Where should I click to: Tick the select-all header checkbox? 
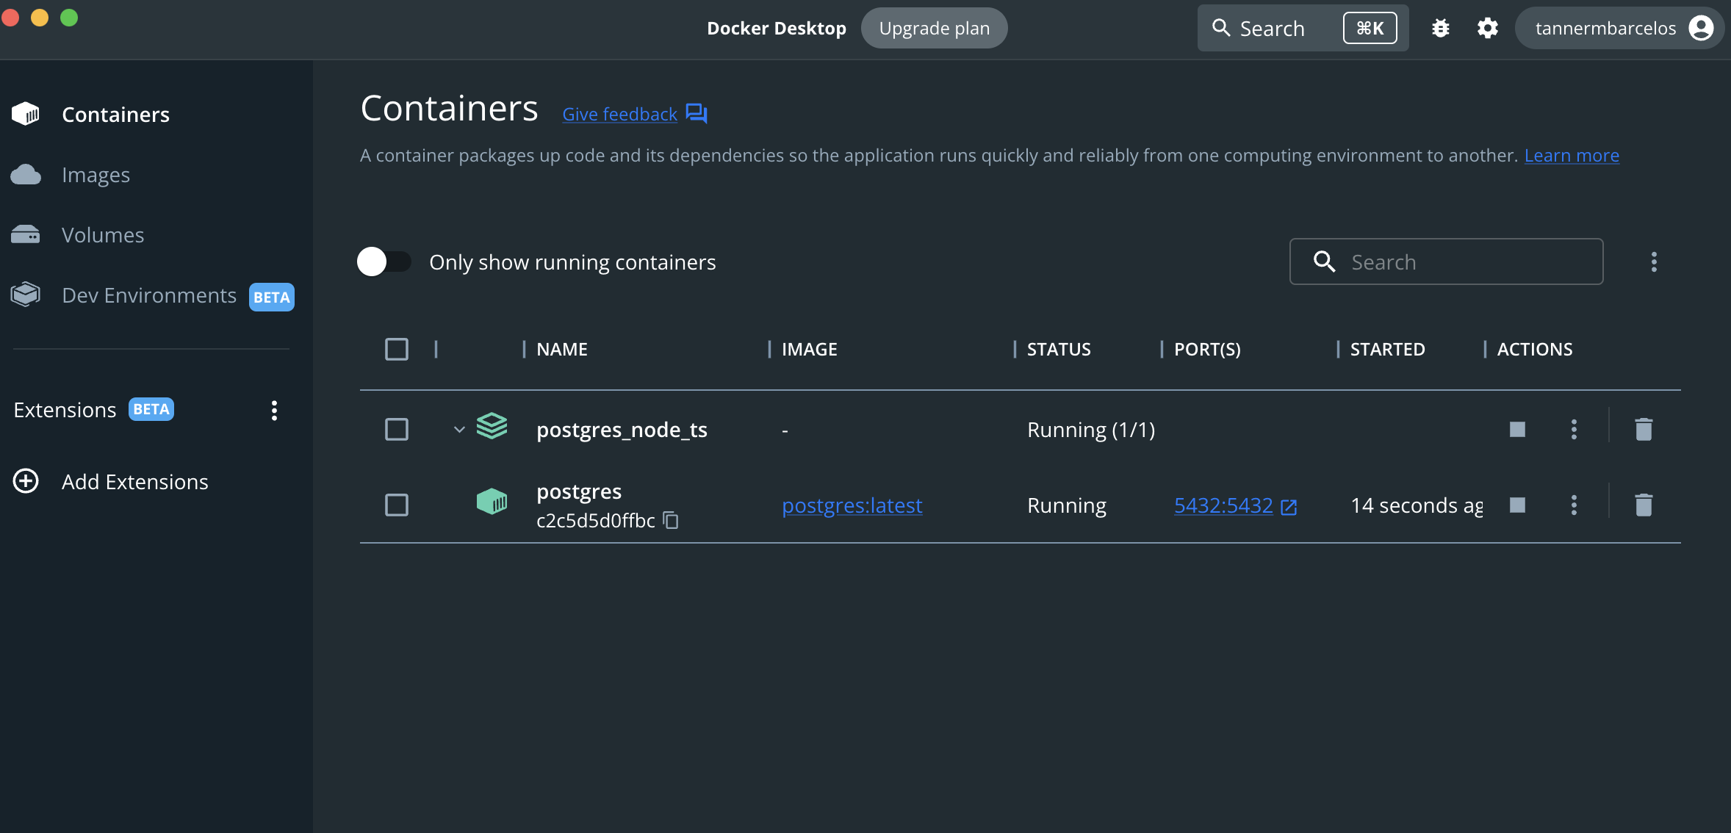point(397,350)
